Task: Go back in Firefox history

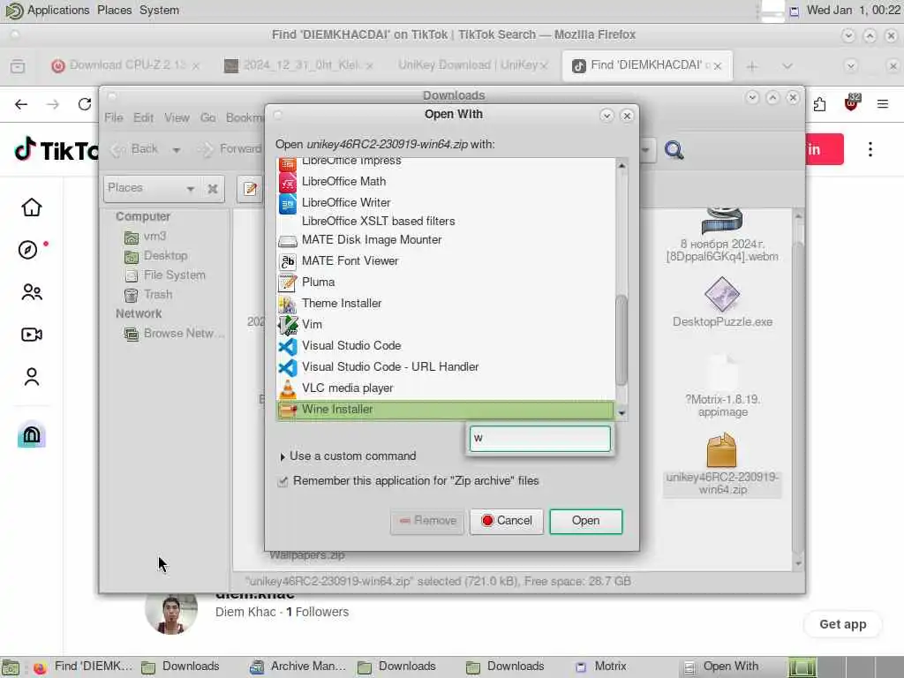Action: coord(21,104)
